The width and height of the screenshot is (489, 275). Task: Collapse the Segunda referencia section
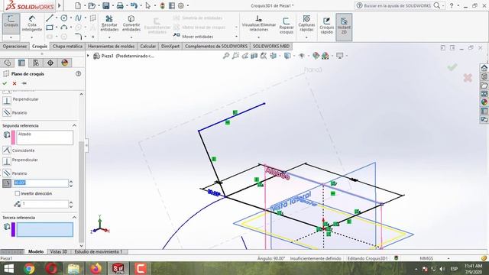75,125
